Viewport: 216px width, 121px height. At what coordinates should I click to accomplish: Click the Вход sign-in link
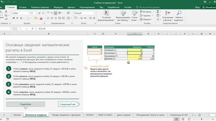197,7
